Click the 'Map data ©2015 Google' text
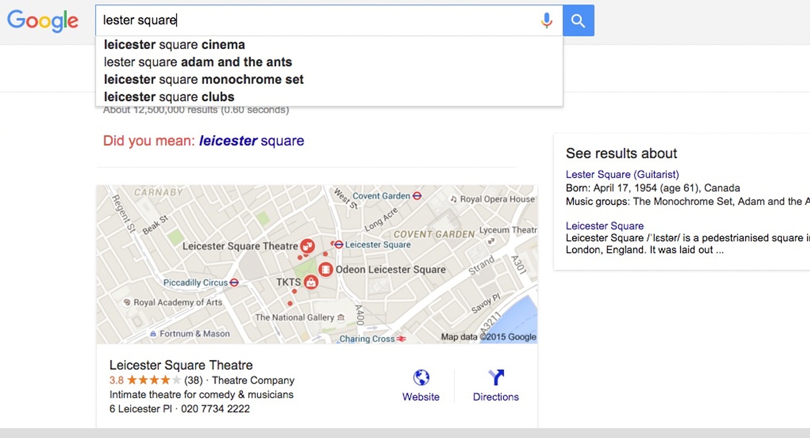This screenshot has height=438, width=810. 488,337
